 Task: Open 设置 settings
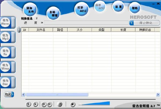[x=118, y=7]
